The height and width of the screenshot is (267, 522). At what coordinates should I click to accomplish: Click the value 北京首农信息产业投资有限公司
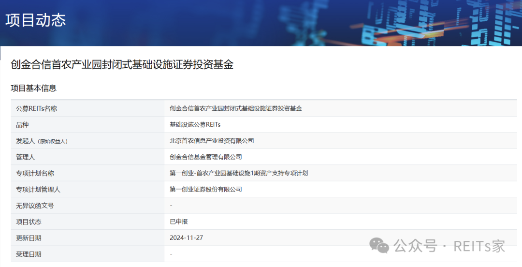[x=212, y=141]
